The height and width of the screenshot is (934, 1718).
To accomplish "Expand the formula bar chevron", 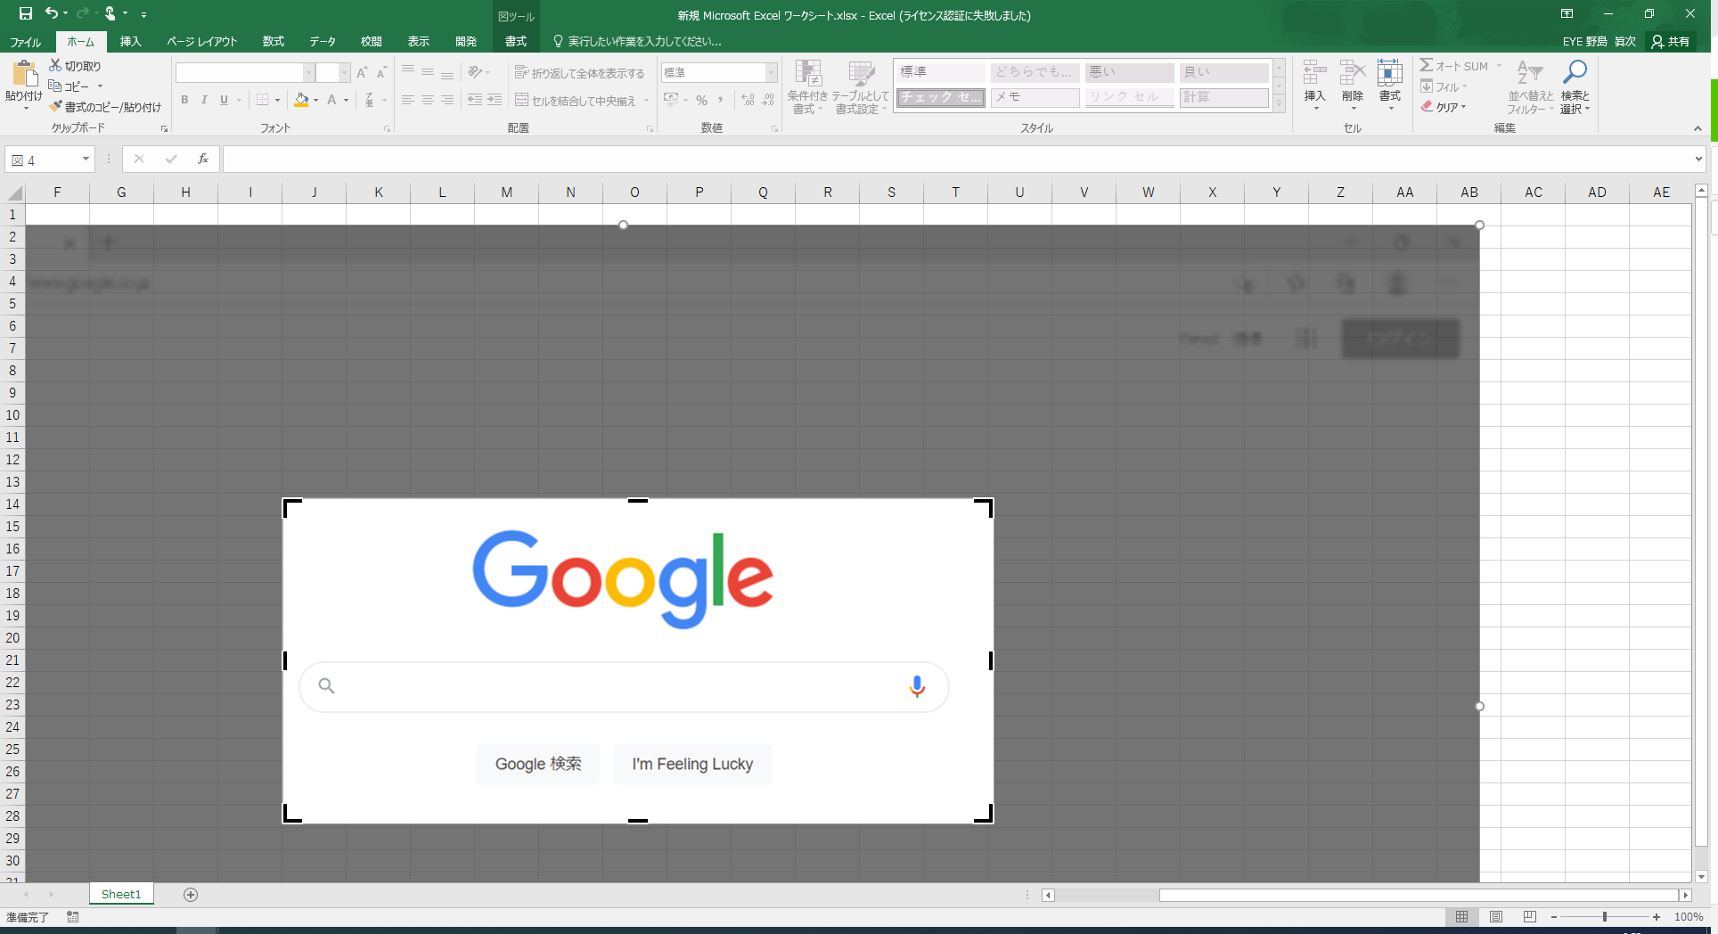I will pyautogui.click(x=1698, y=160).
